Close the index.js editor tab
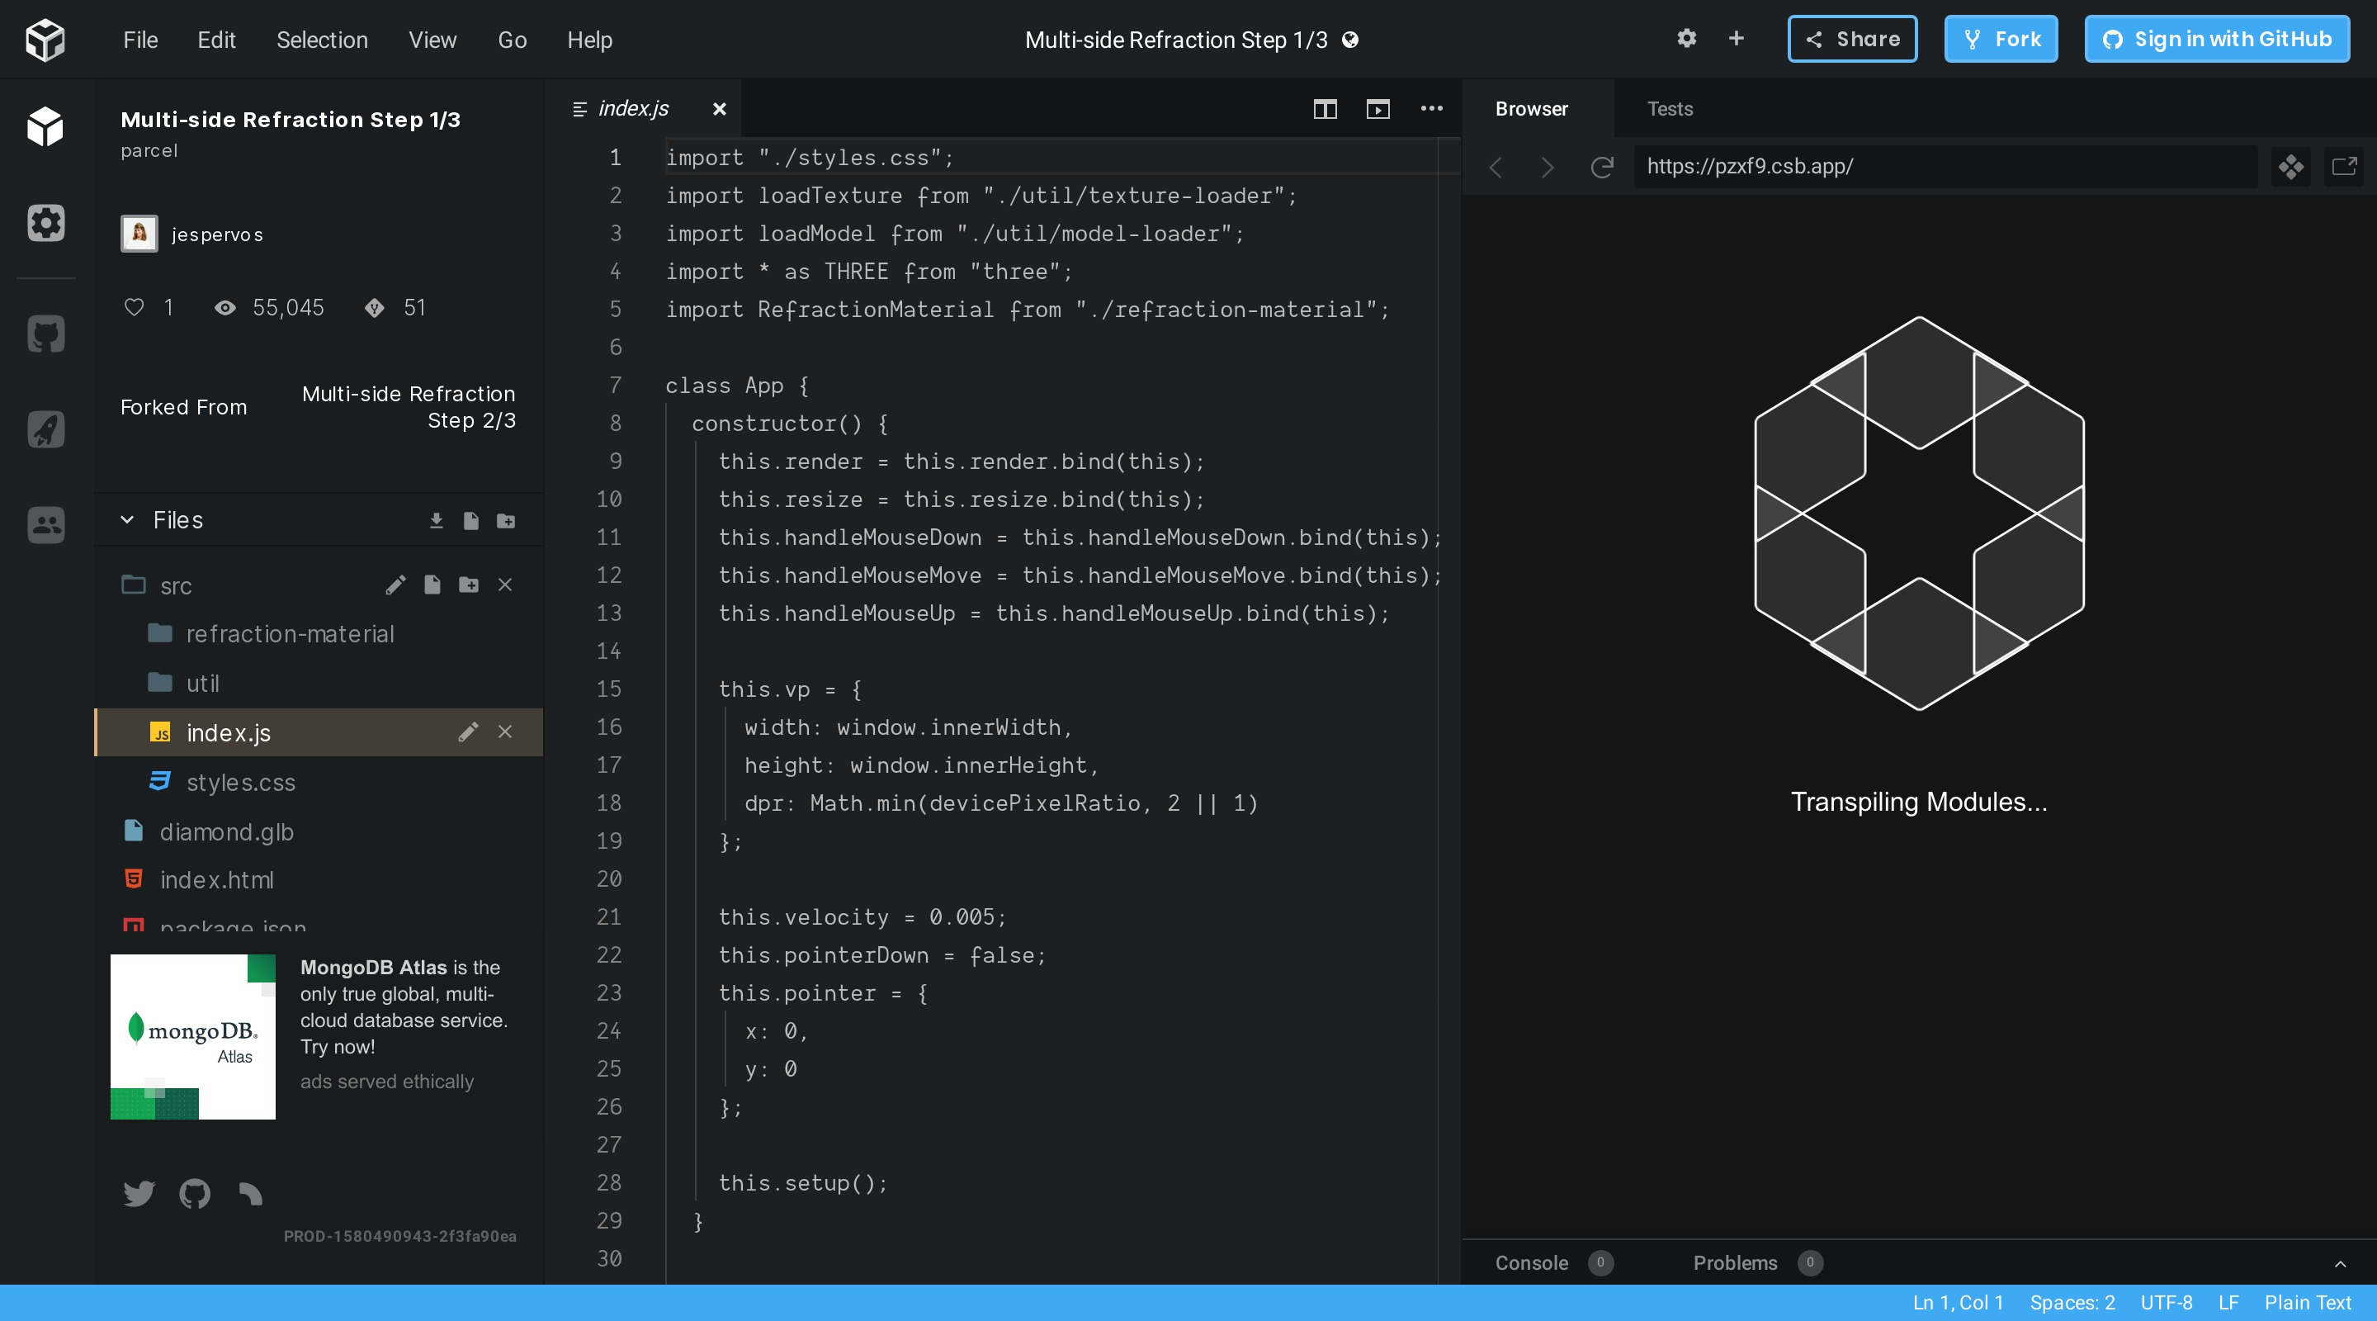Viewport: 2377px width, 1321px height. click(x=720, y=109)
